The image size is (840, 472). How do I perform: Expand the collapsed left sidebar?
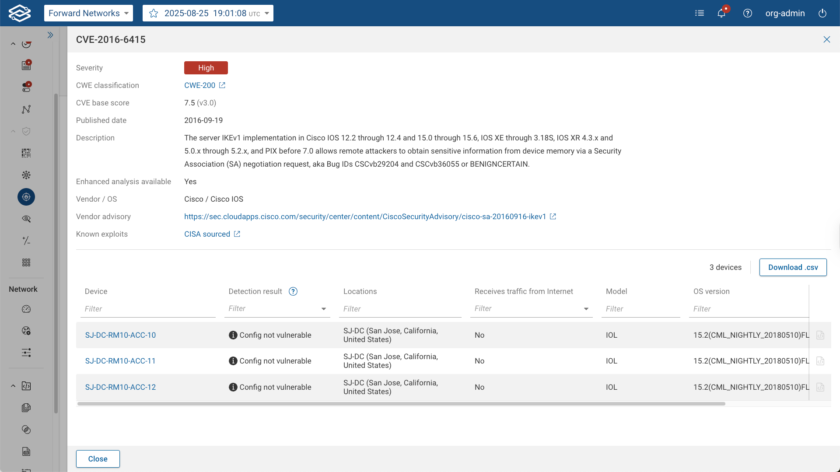50,35
